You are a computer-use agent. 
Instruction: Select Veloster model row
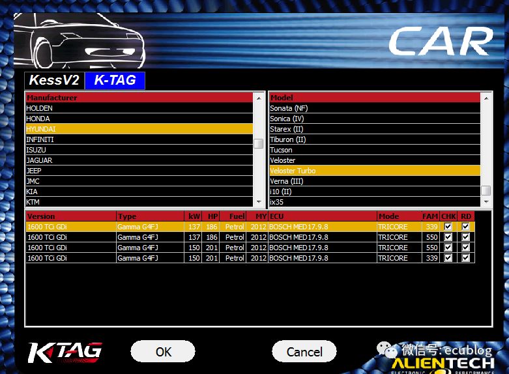375,160
